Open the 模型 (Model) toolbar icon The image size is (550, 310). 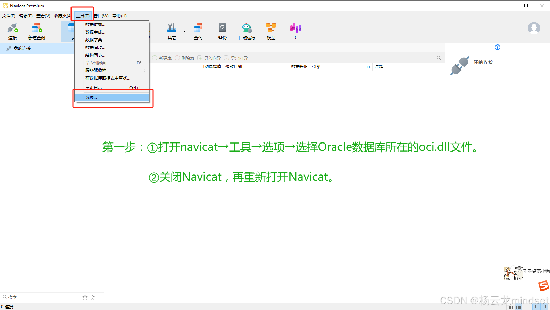[x=271, y=31]
